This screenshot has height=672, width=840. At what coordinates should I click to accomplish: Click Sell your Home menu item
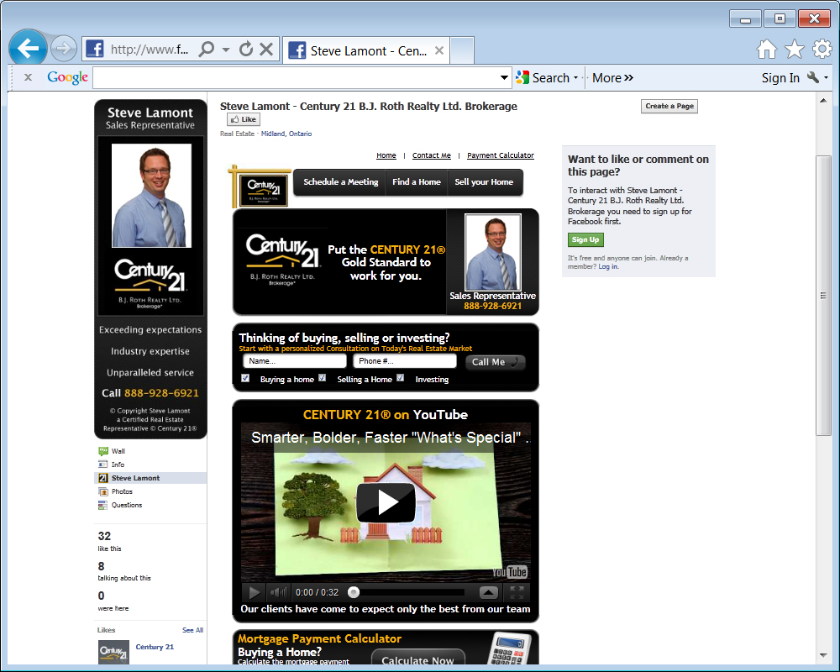click(484, 182)
